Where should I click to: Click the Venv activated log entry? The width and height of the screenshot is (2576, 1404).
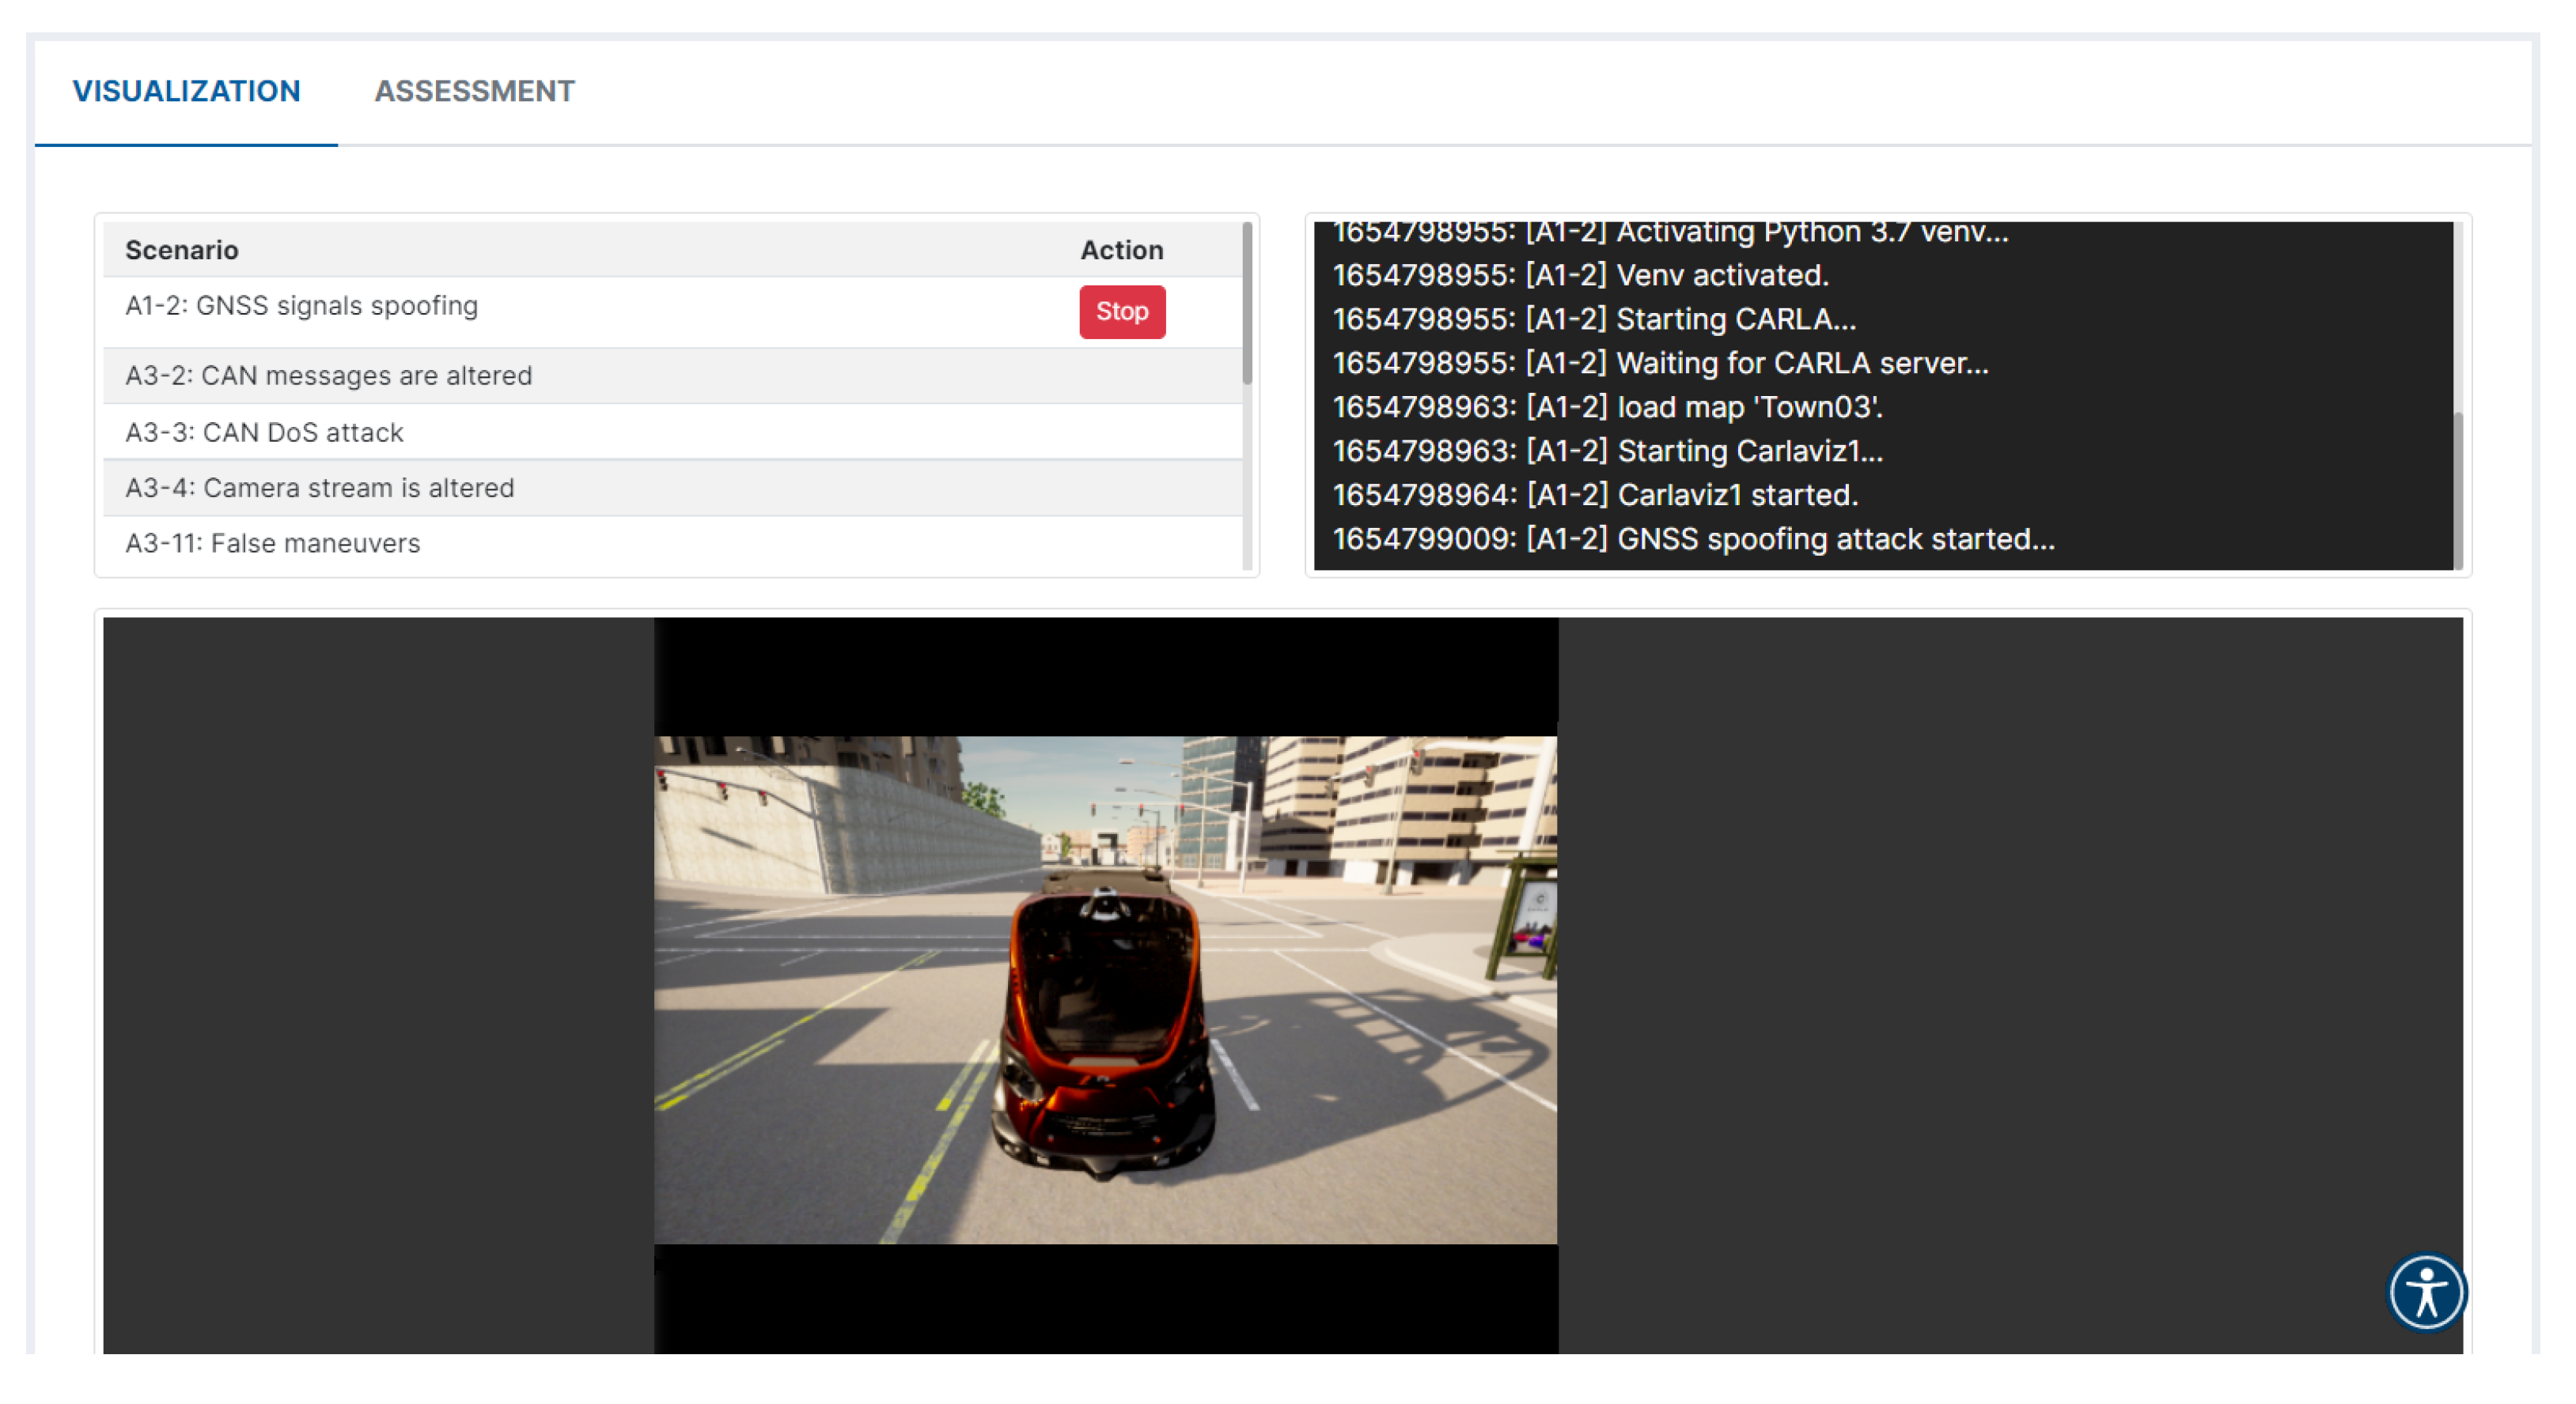1580,276
